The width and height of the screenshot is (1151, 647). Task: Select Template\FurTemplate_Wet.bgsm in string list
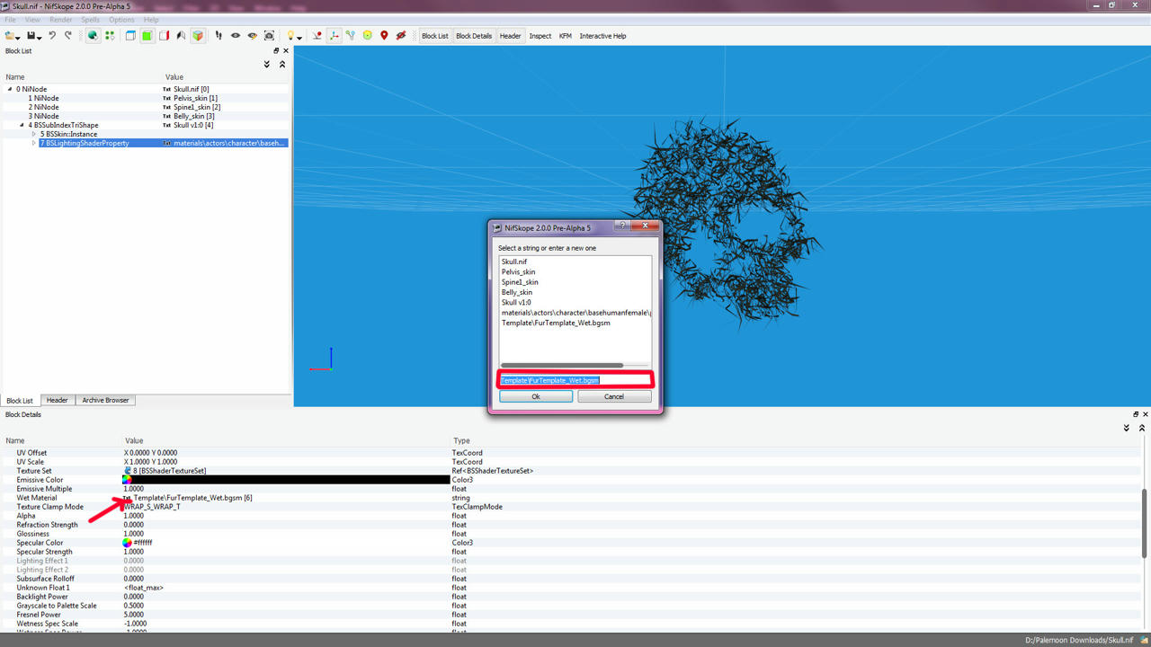556,323
